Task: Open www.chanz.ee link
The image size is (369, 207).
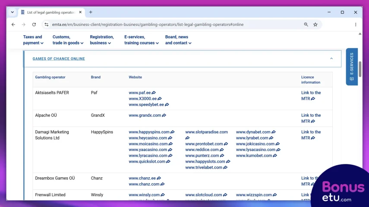Action: tap(142, 178)
